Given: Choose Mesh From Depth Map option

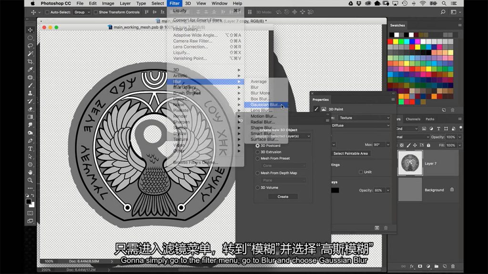Looking at the screenshot, I should point(258,173).
